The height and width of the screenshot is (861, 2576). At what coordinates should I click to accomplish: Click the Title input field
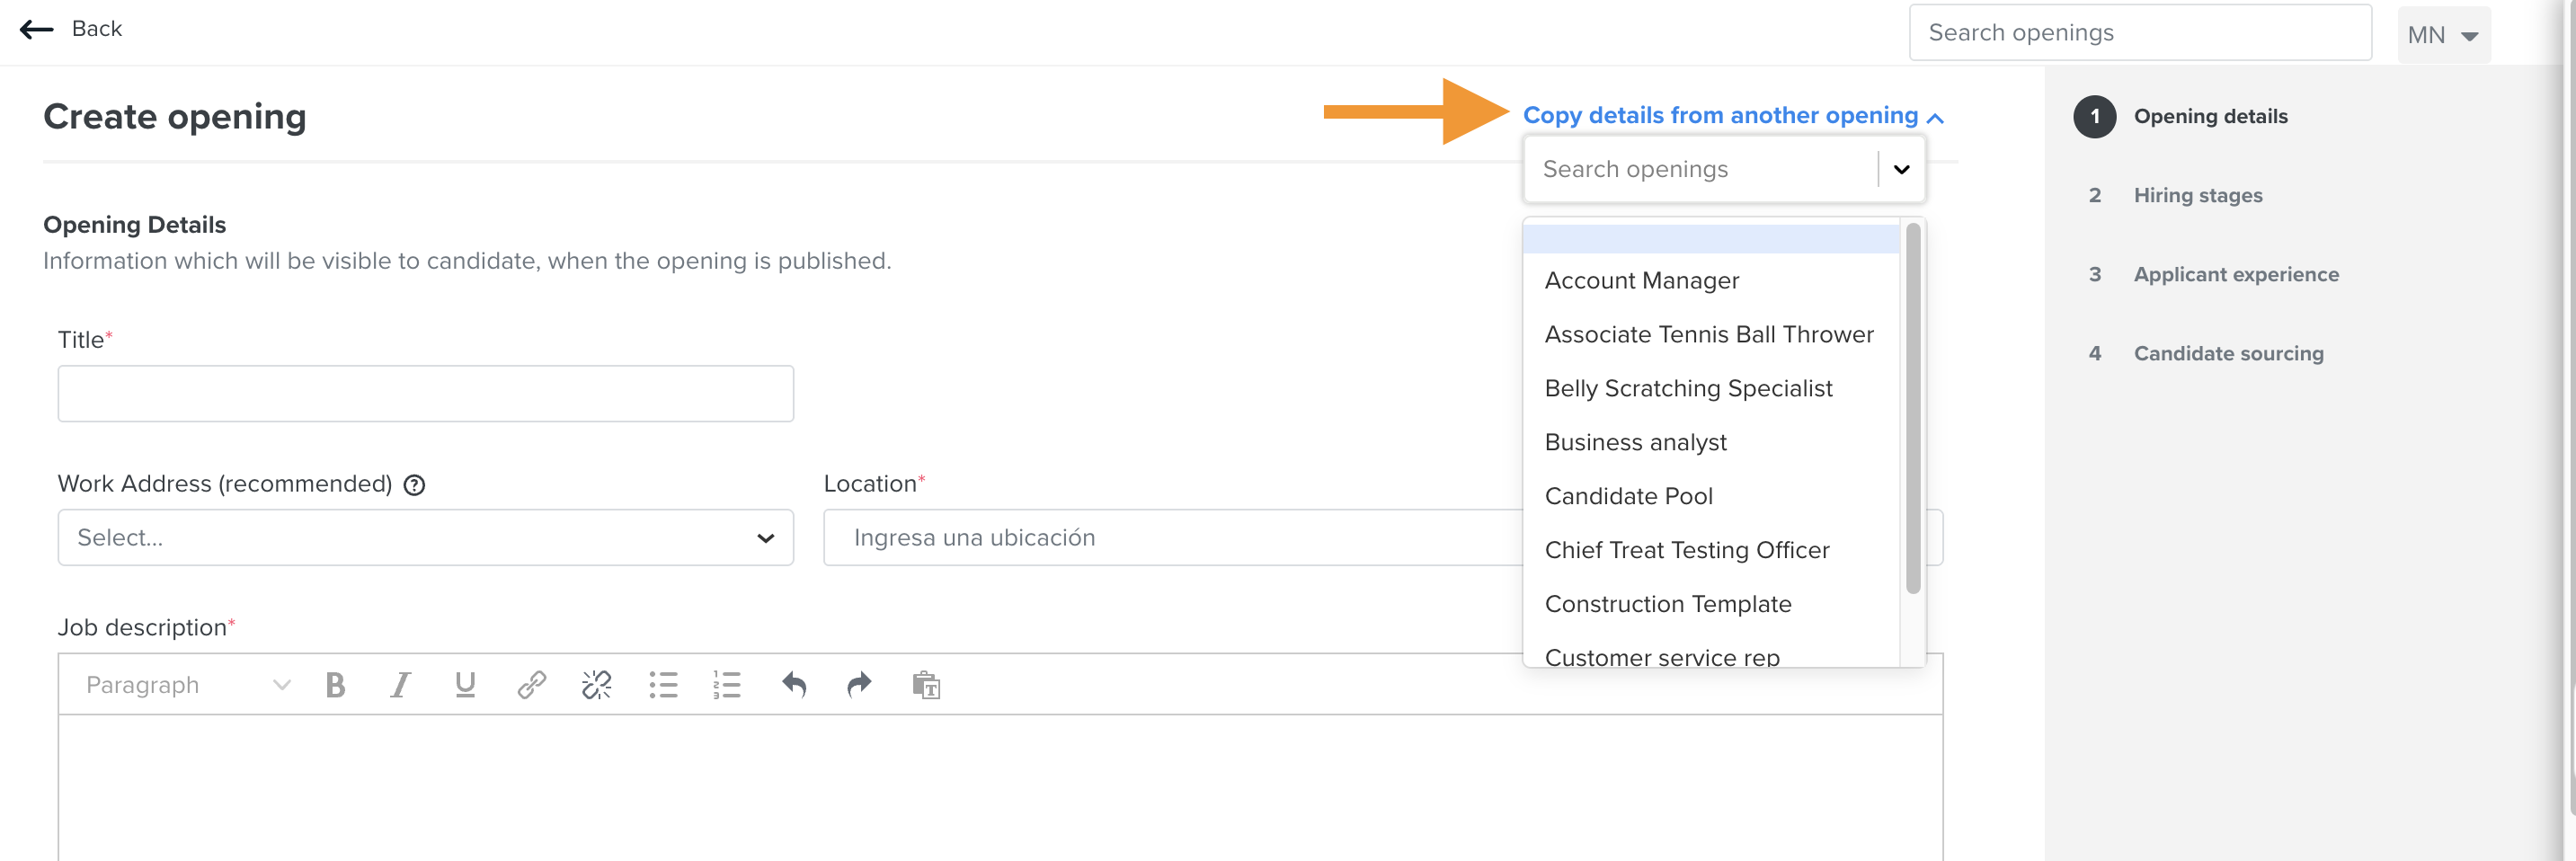[x=426, y=394]
